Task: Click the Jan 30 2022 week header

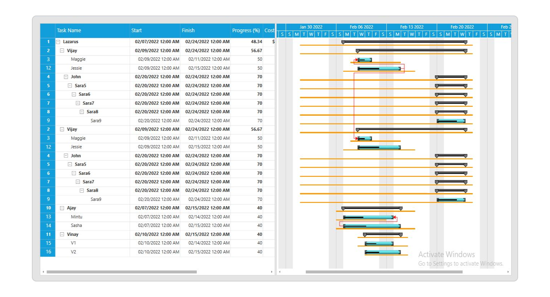Action: click(311, 27)
